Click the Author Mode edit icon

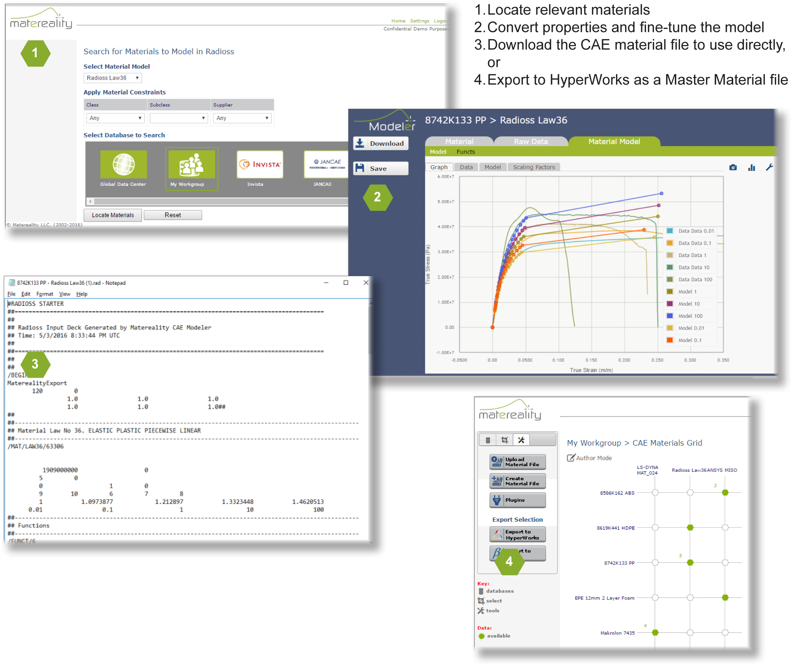pos(571,458)
